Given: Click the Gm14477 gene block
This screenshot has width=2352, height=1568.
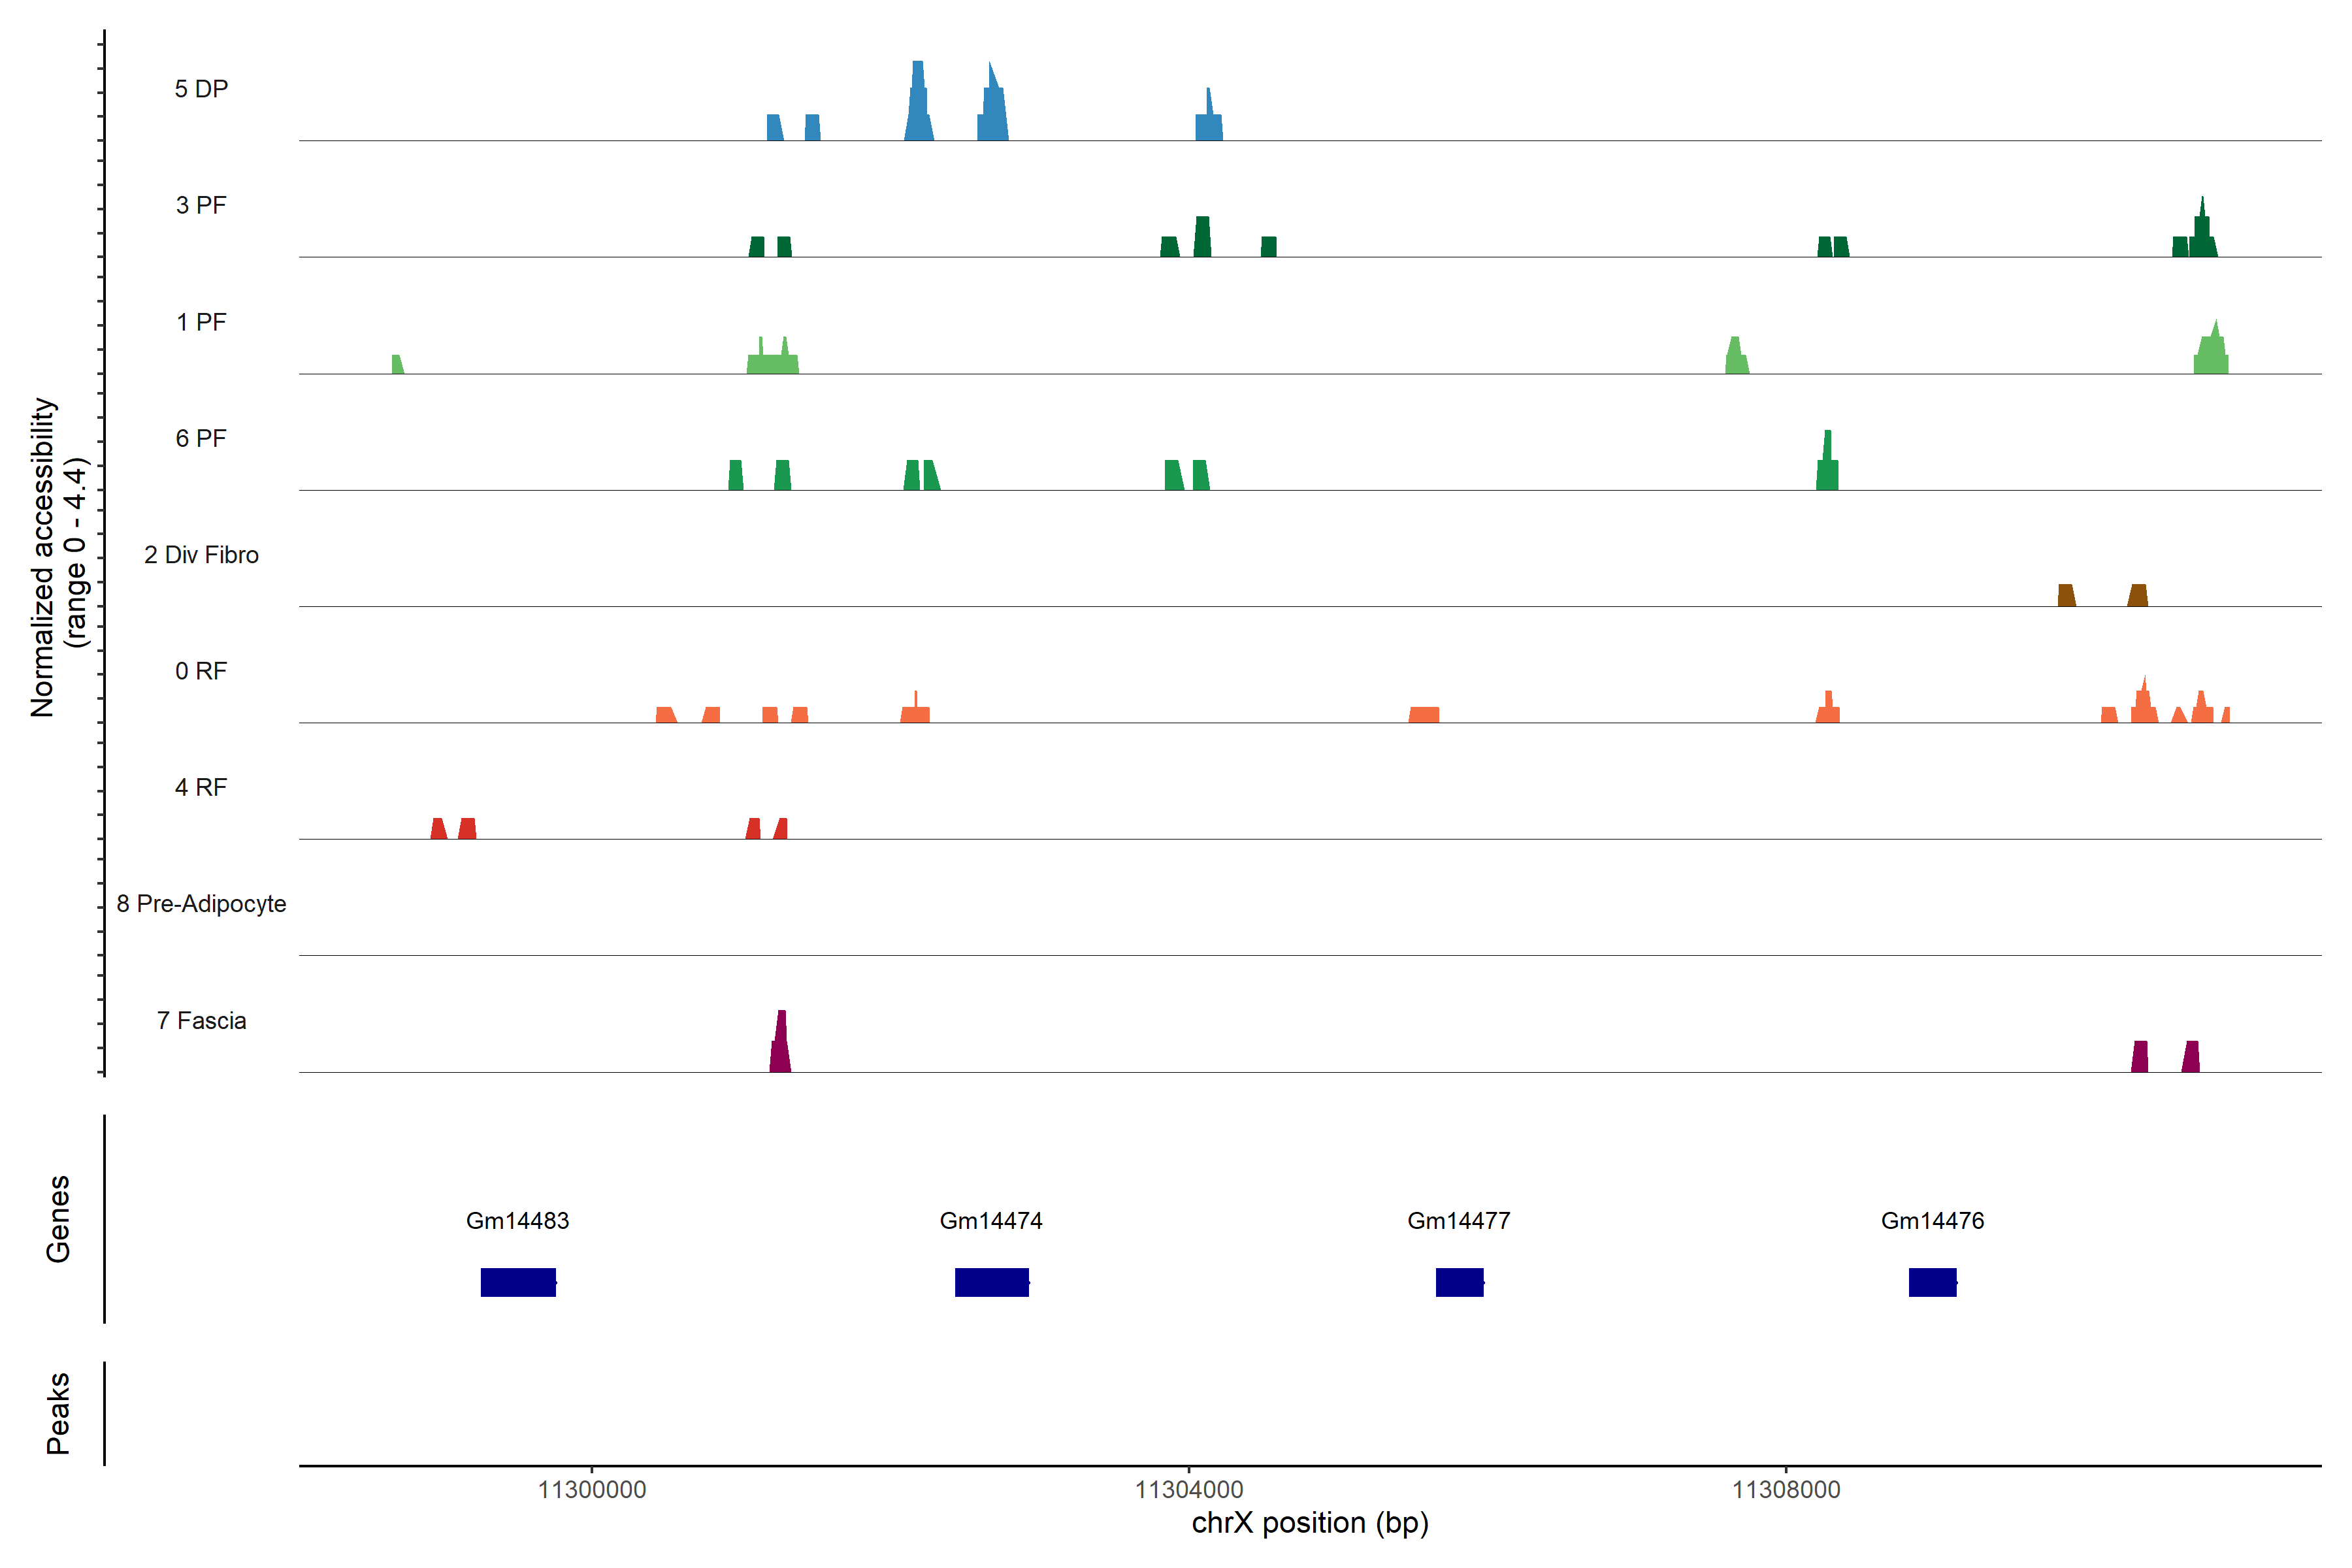Looking at the screenshot, I should click(1459, 1282).
